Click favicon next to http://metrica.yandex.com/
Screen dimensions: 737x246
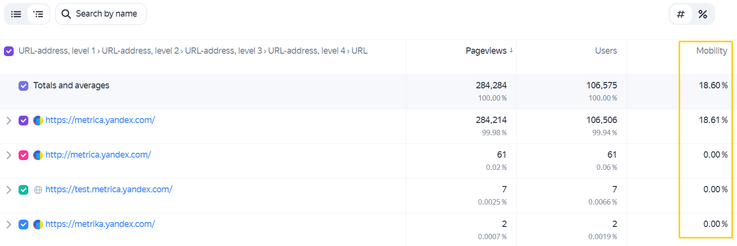click(38, 155)
